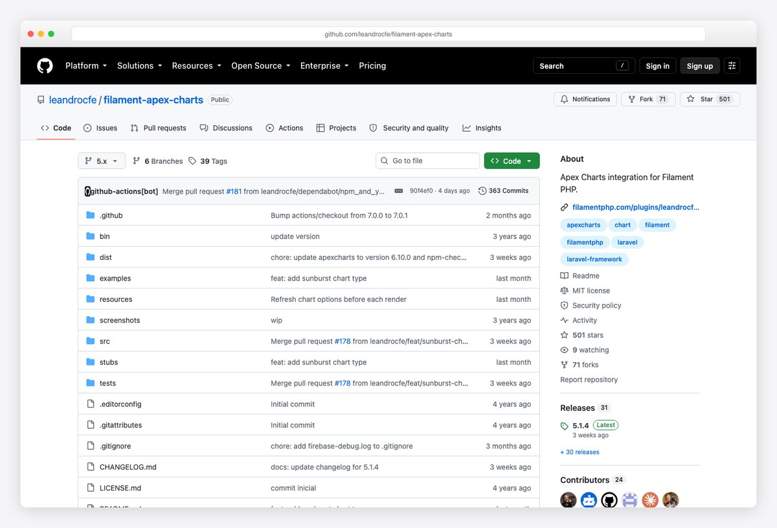The width and height of the screenshot is (777, 528).
Task: Click the .gitignore file icon
Action: (x=91, y=446)
